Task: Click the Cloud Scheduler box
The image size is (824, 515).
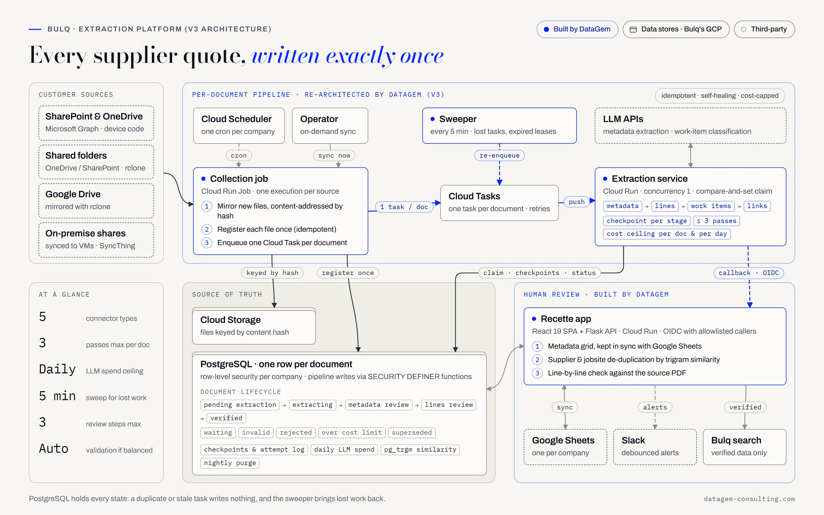Action: coord(239,126)
